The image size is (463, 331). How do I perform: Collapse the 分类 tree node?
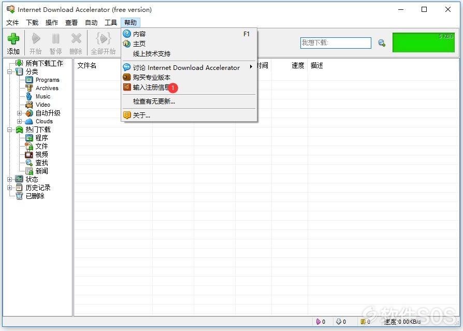pyautogui.click(x=9, y=71)
